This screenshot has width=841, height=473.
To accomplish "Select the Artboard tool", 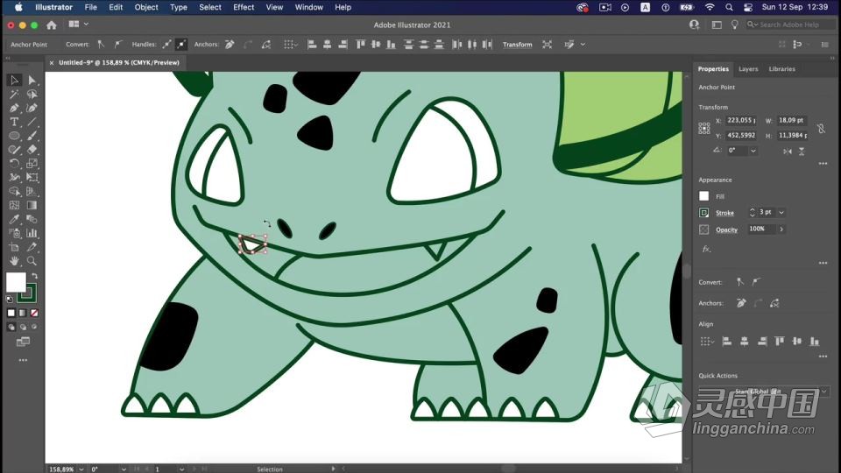I will tap(15, 247).
